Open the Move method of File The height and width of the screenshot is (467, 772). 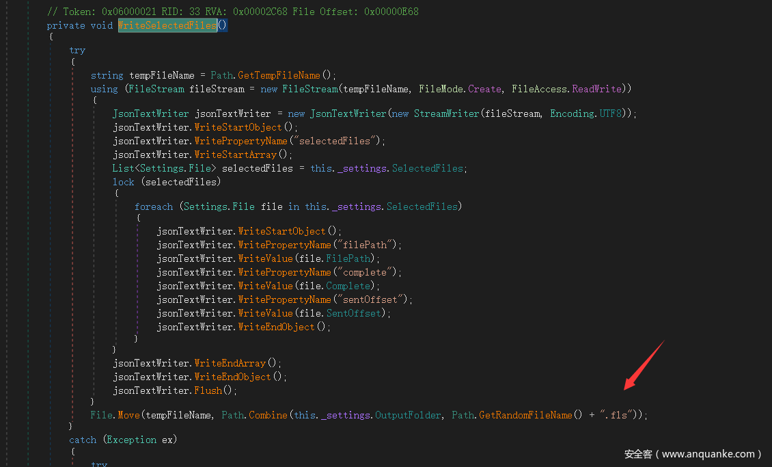point(128,415)
